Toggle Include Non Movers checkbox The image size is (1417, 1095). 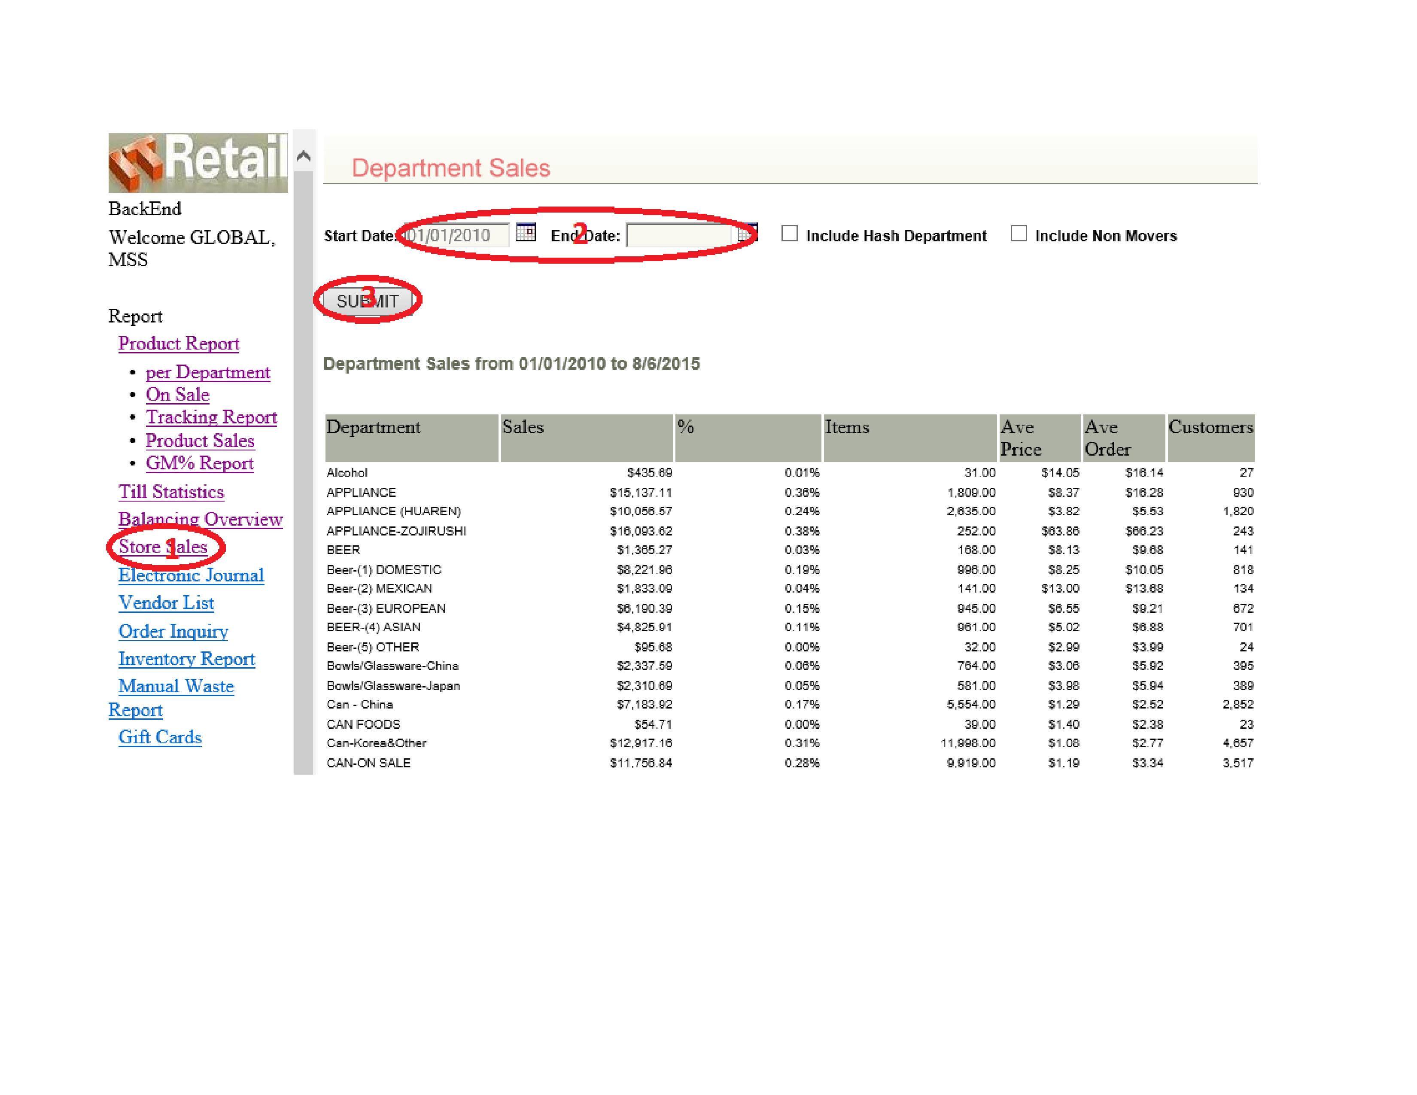(x=1019, y=234)
